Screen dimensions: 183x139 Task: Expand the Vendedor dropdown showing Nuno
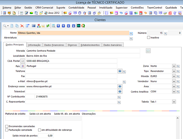pos(174,81)
